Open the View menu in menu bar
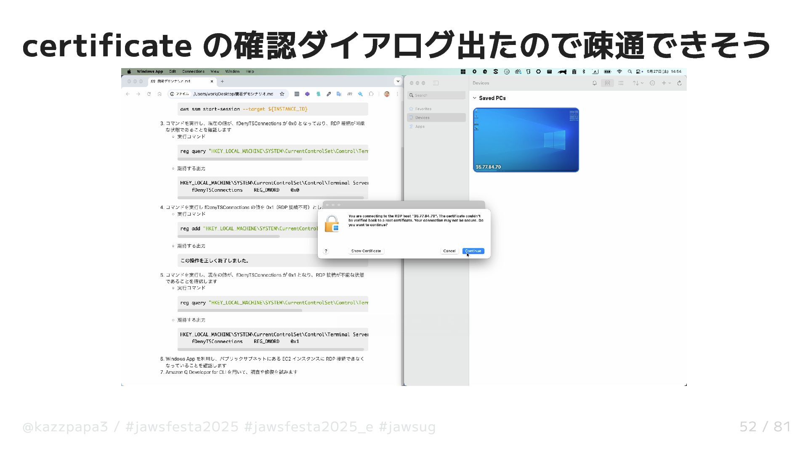Image resolution: width=808 pixels, height=454 pixels. (x=215, y=71)
